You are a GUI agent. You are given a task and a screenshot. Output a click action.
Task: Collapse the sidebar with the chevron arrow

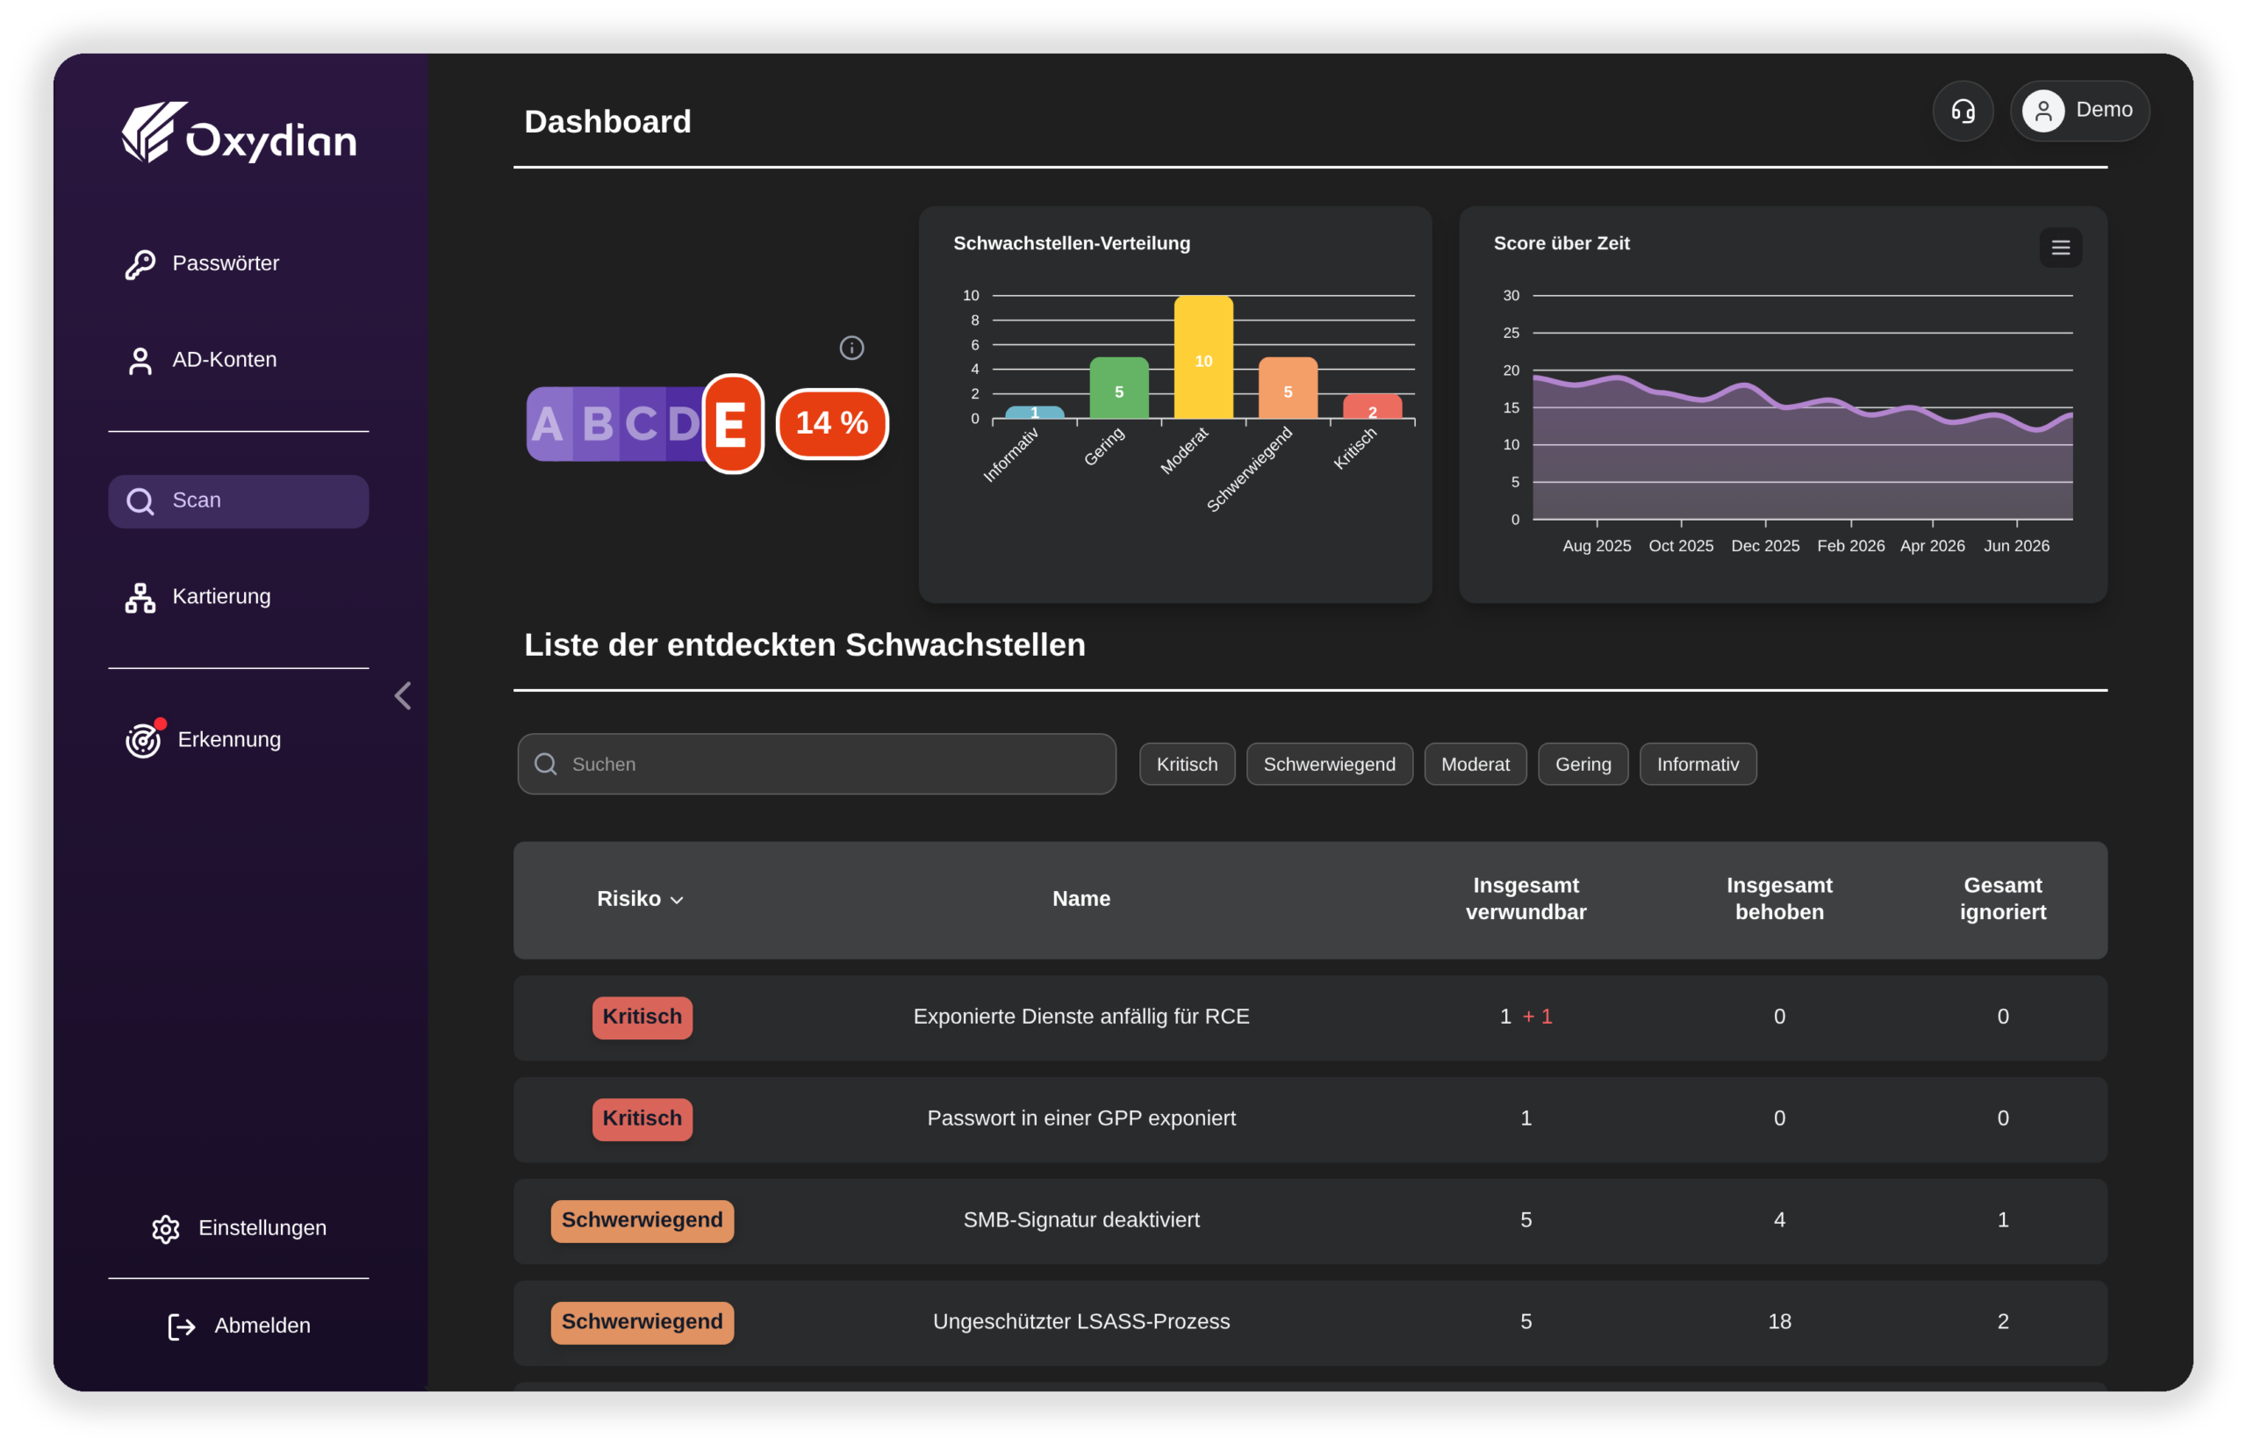click(403, 695)
